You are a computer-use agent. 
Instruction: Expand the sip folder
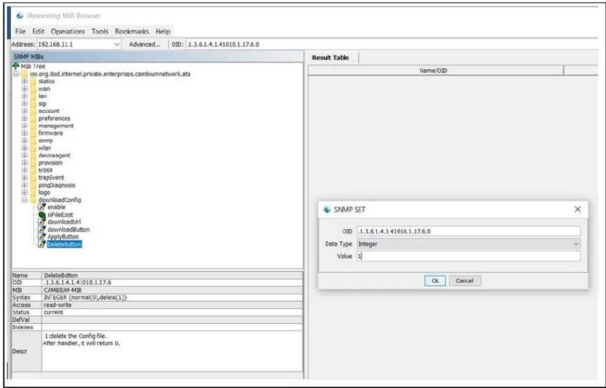[x=25, y=104]
